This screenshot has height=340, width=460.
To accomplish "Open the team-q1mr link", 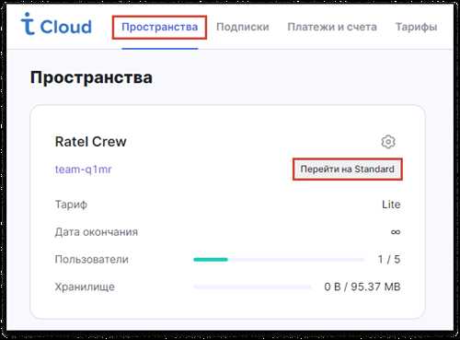I will pyautogui.click(x=83, y=170).
